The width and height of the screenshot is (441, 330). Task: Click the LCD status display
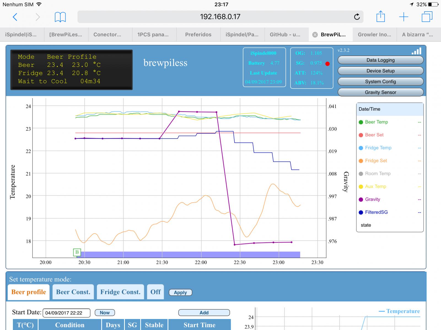coord(71,70)
